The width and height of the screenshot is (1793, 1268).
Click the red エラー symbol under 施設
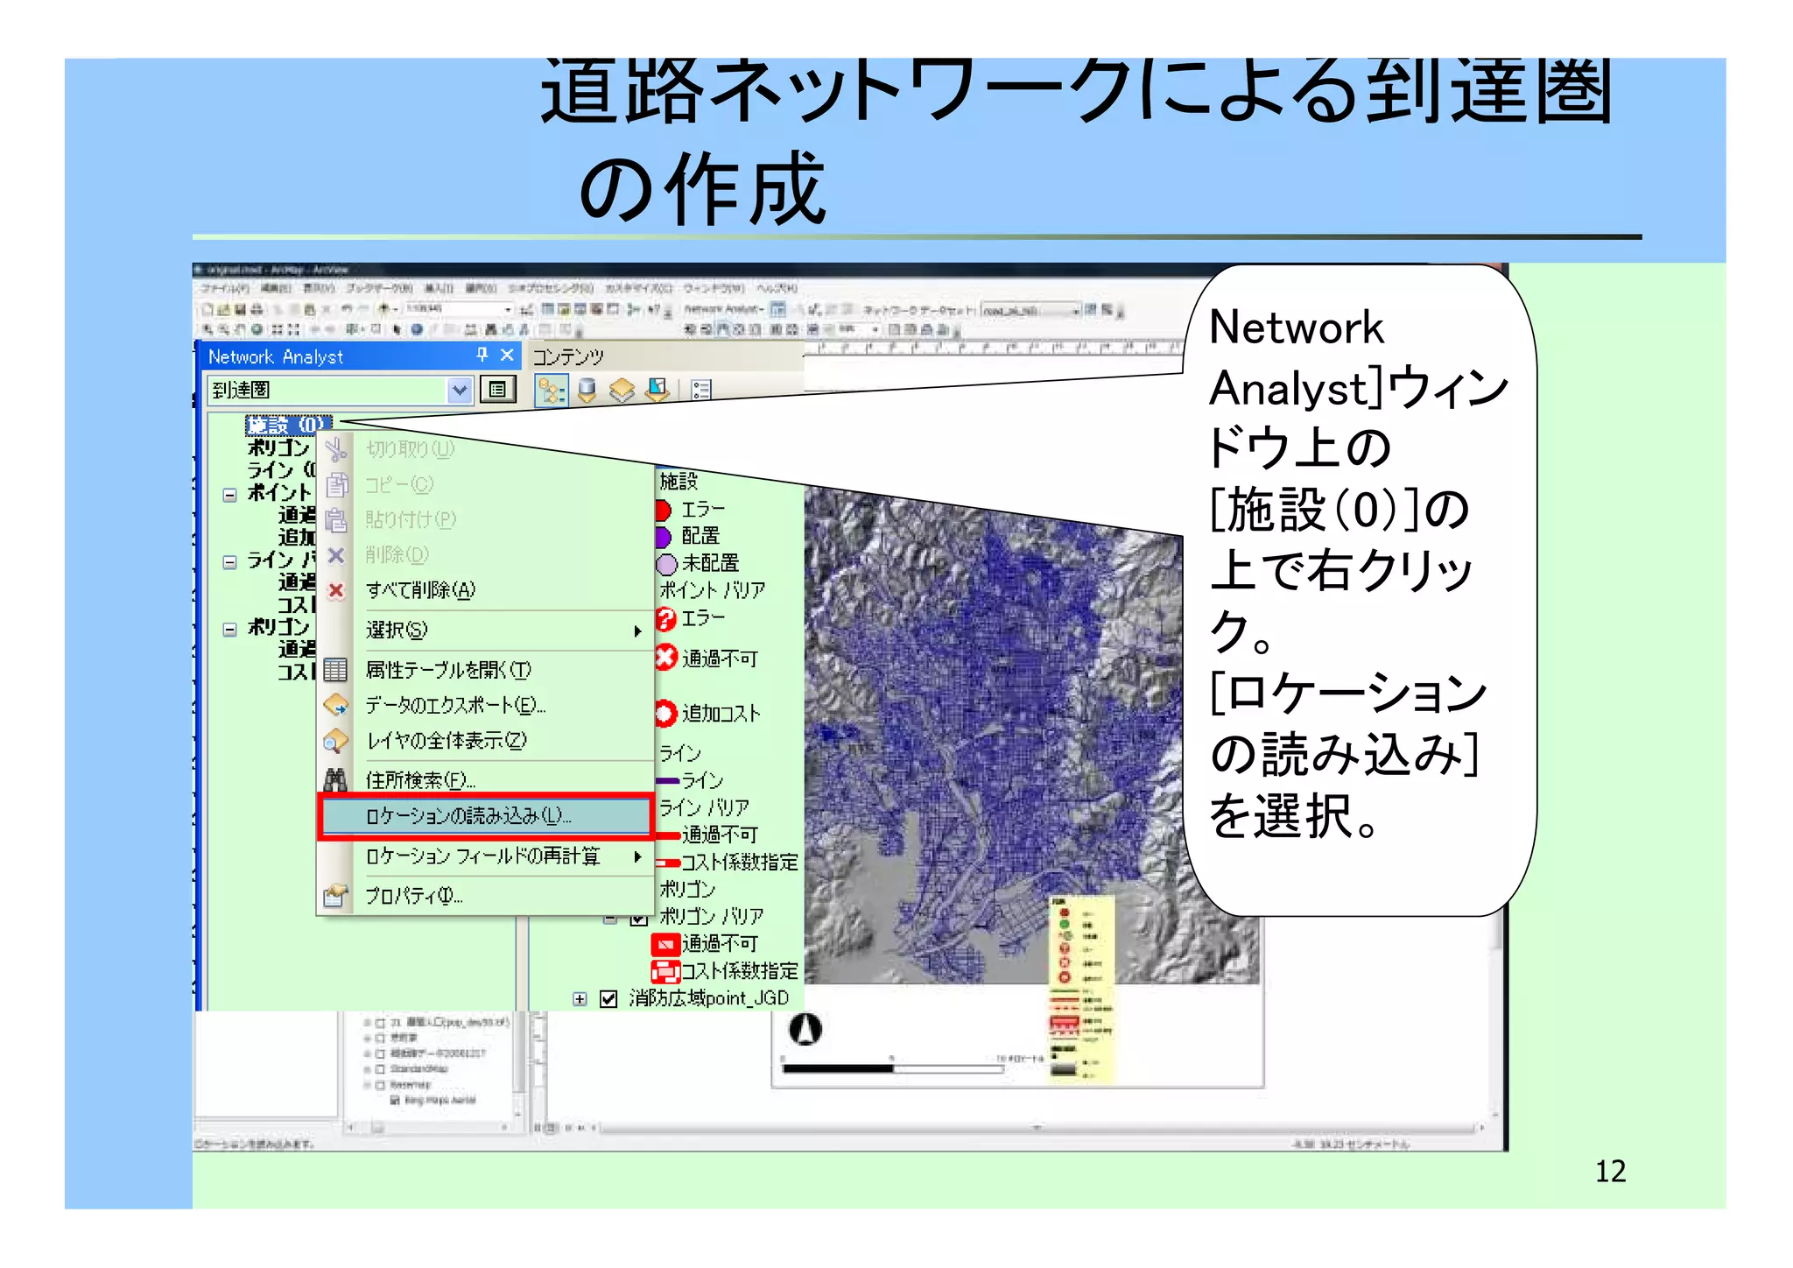coord(663,510)
